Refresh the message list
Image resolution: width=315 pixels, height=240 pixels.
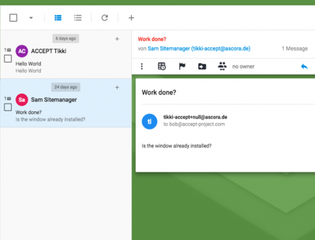[x=105, y=18]
